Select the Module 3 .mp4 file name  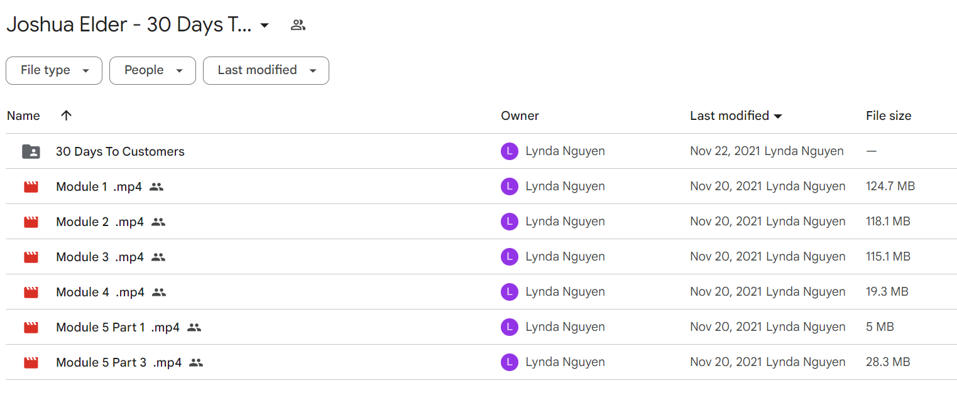(x=100, y=257)
